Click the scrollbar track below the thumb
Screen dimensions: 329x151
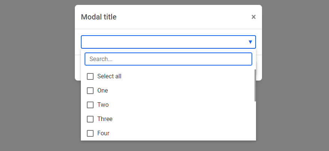pos(255,121)
